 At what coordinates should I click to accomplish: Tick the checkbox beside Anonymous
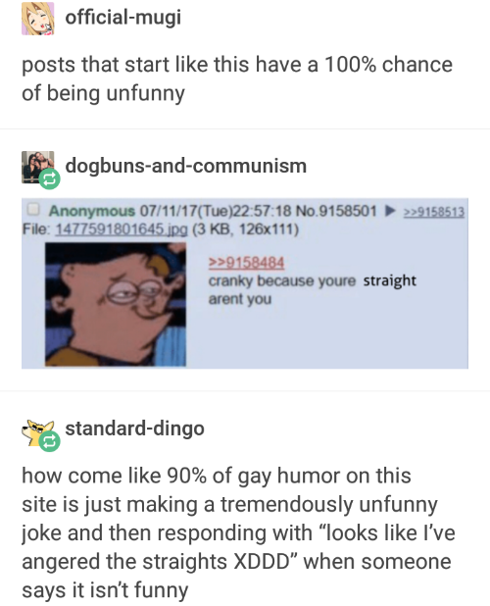[x=33, y=209]
